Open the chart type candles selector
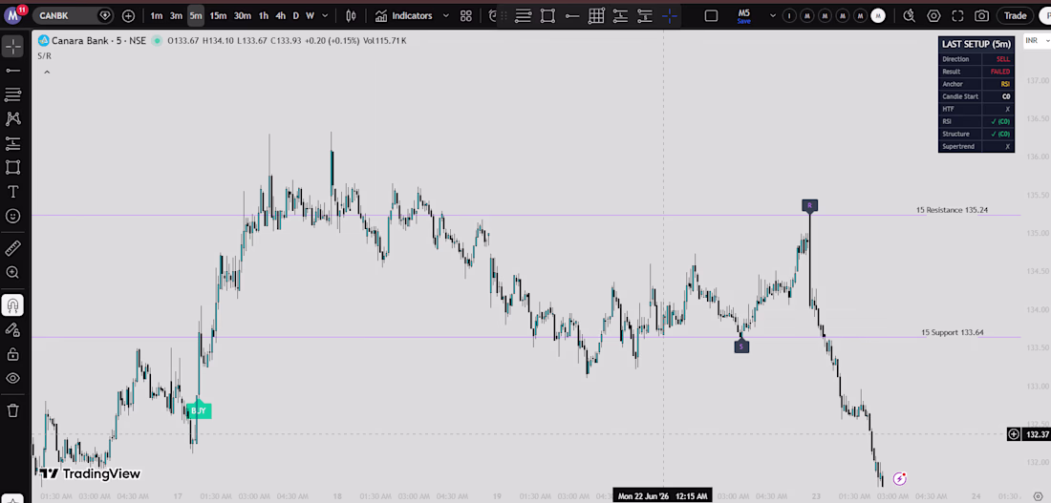The width and height of the screenshot is (1051, 503). (351, 15)
